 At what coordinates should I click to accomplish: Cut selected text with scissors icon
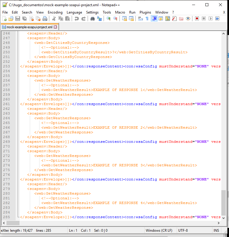point(54,19)
